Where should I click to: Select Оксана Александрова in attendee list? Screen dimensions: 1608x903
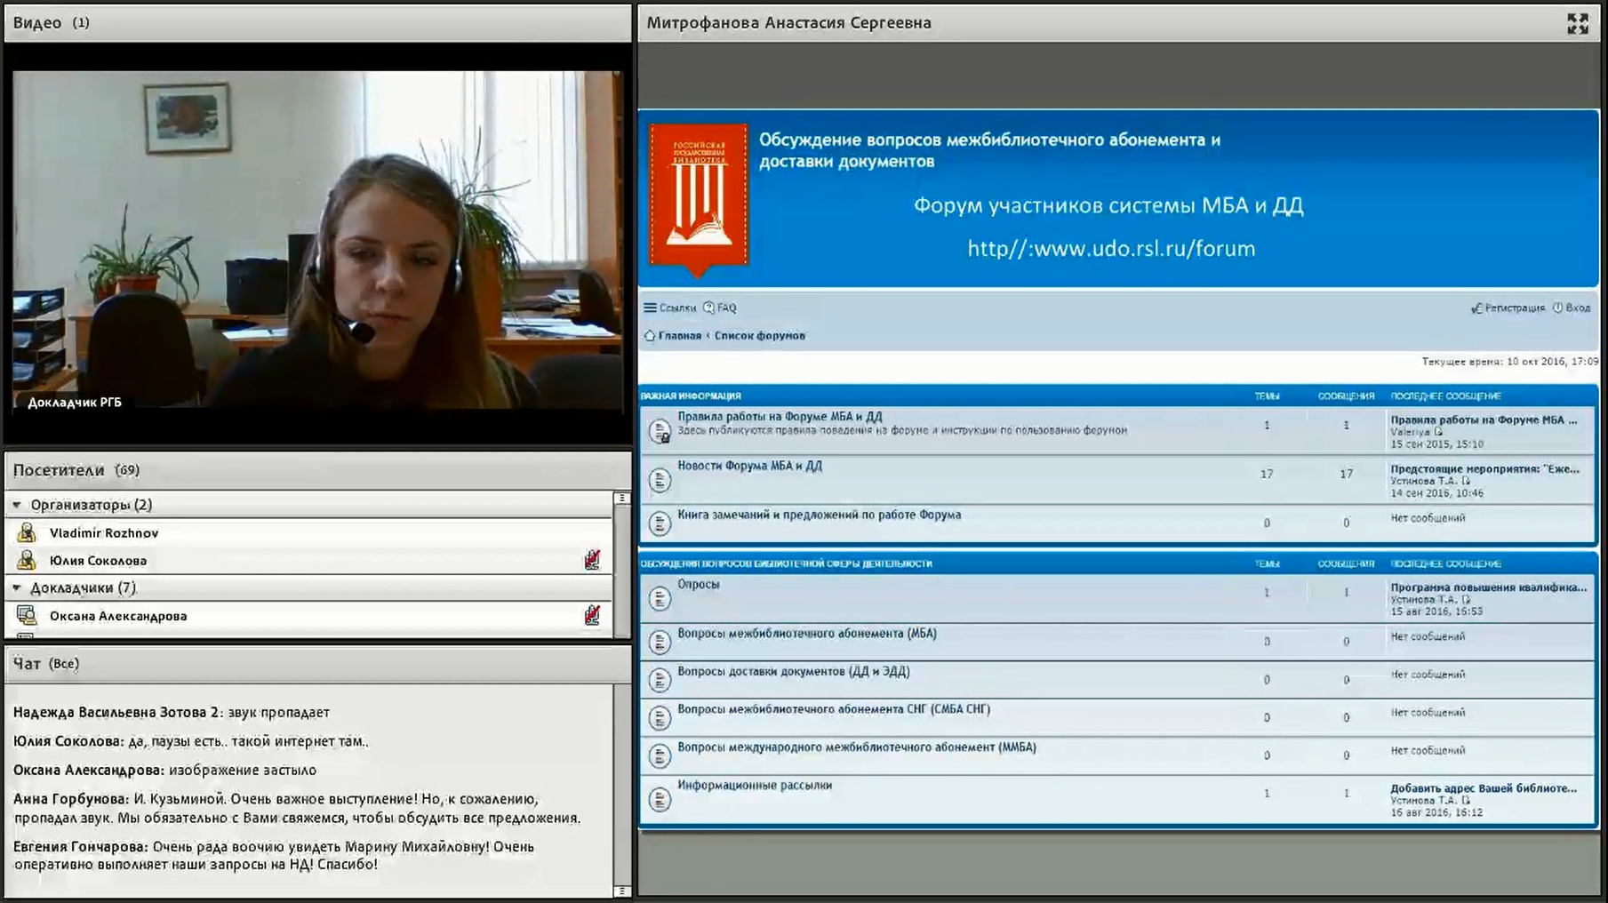pyautogui.click(x=118, y=616)
